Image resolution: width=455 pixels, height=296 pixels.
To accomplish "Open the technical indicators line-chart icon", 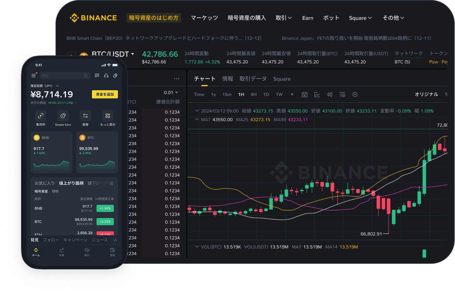I will click(x=317, y=95).
